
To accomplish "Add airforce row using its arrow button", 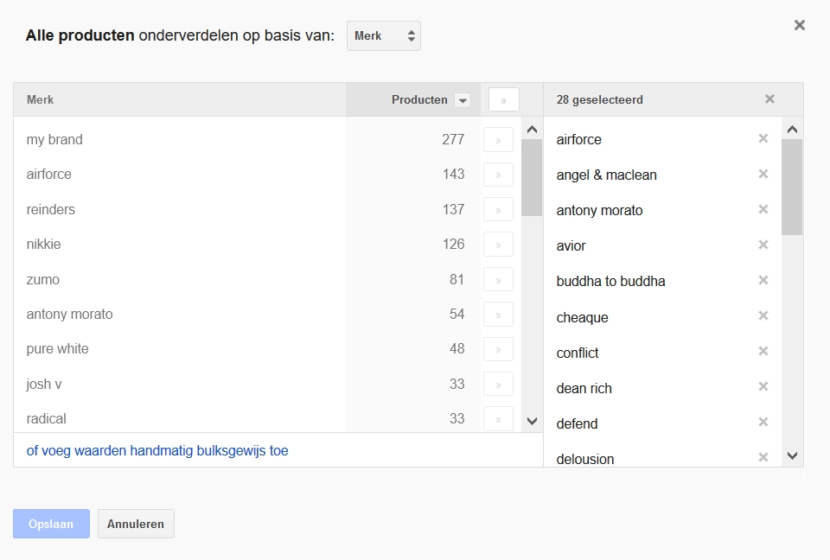I will [x=498, y=175].
